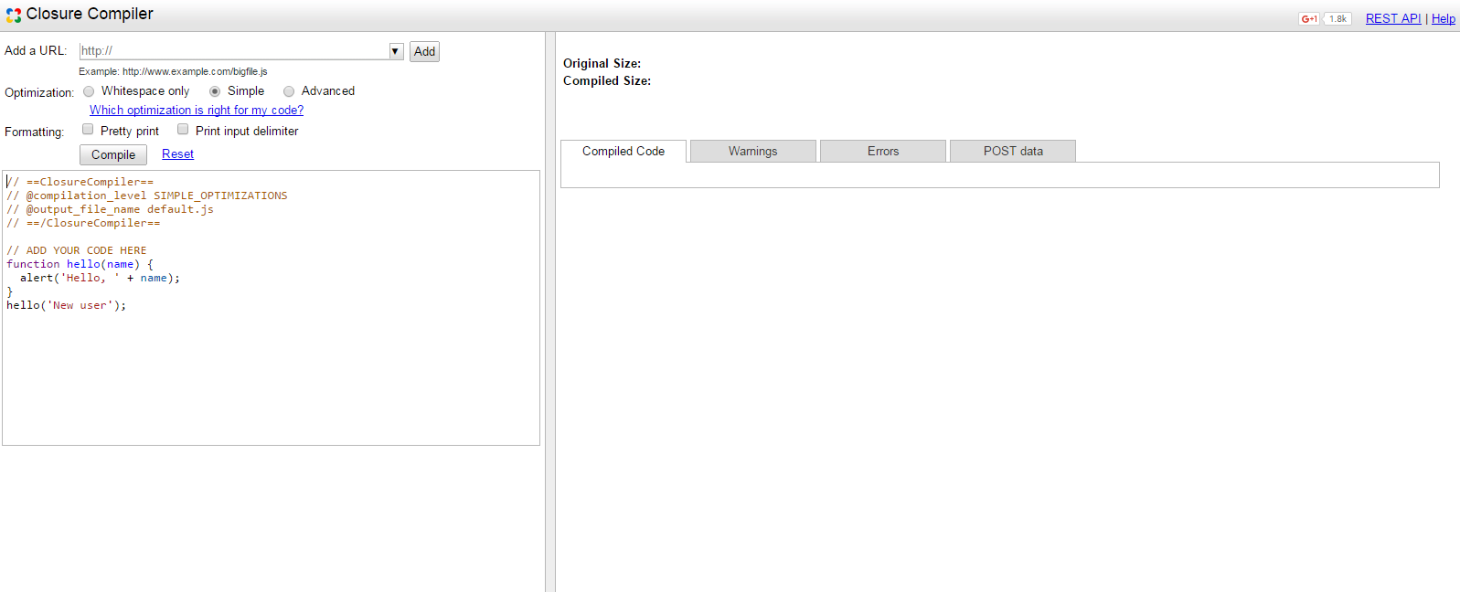Click the Reset link
Viewport: 1460px width, 592px height.
(x=177, y=154)
